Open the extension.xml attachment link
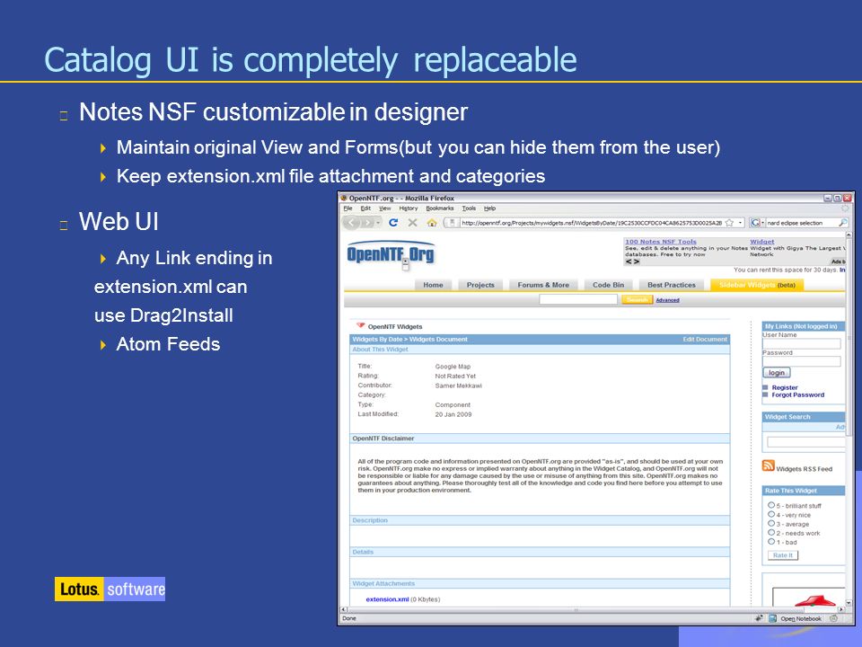This screenshot has height=647, width=862. (387, 599)
